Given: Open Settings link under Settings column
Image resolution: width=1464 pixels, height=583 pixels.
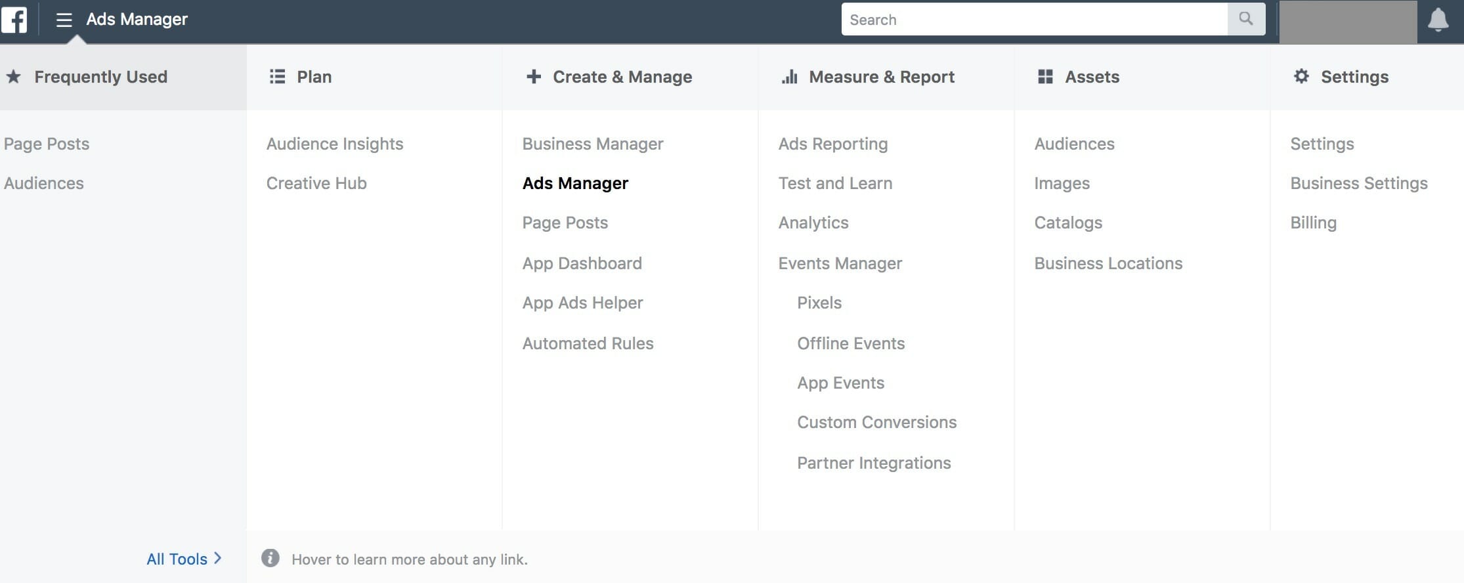Looking at the screenshot, I should [1322, 144].
